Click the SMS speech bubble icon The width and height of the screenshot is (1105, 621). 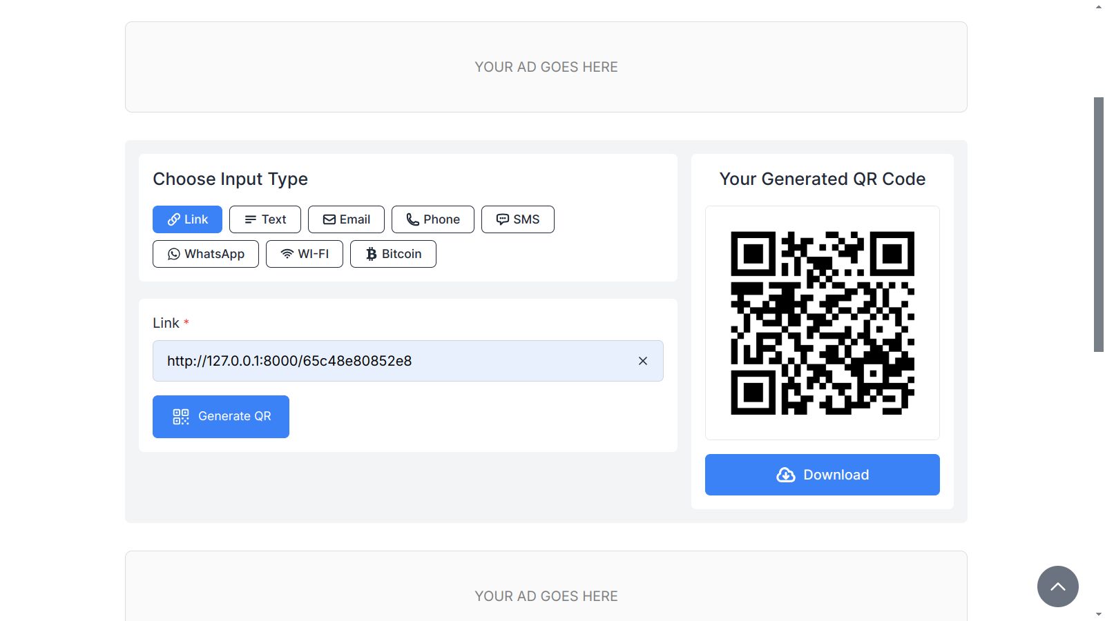[x=503, y=219]
